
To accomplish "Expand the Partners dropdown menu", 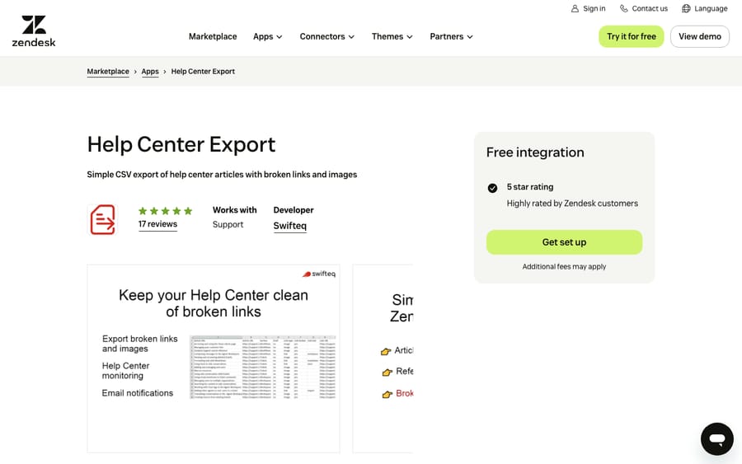I will tap(451, 36).
